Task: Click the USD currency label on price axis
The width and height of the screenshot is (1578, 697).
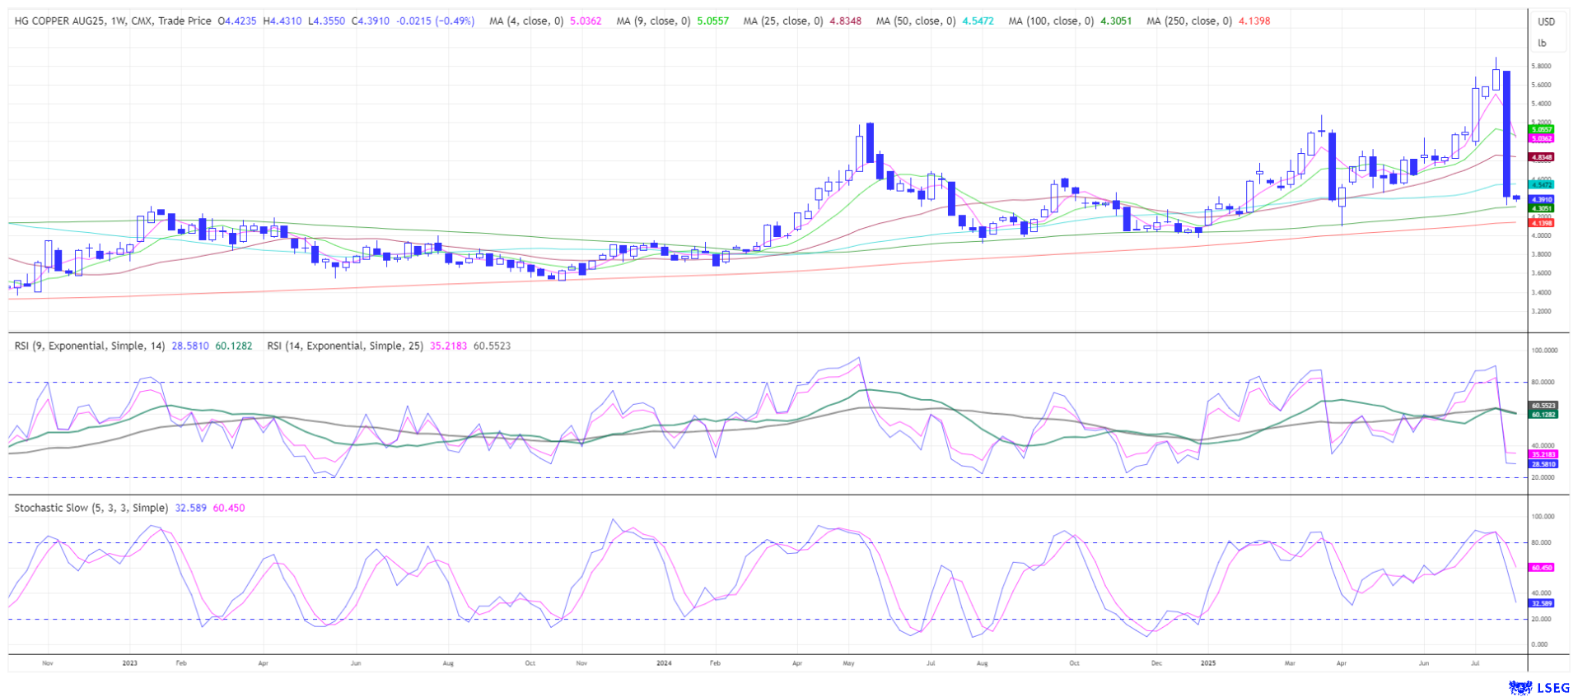Action: click(1546, 22)
